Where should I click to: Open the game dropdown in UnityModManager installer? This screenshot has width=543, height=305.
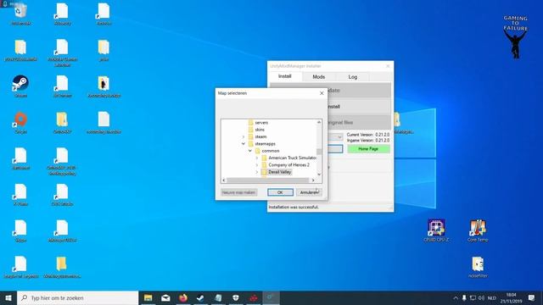(x=339, y=137)
